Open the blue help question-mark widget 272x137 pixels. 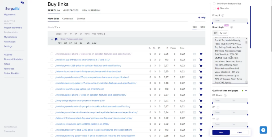point(263,130)
